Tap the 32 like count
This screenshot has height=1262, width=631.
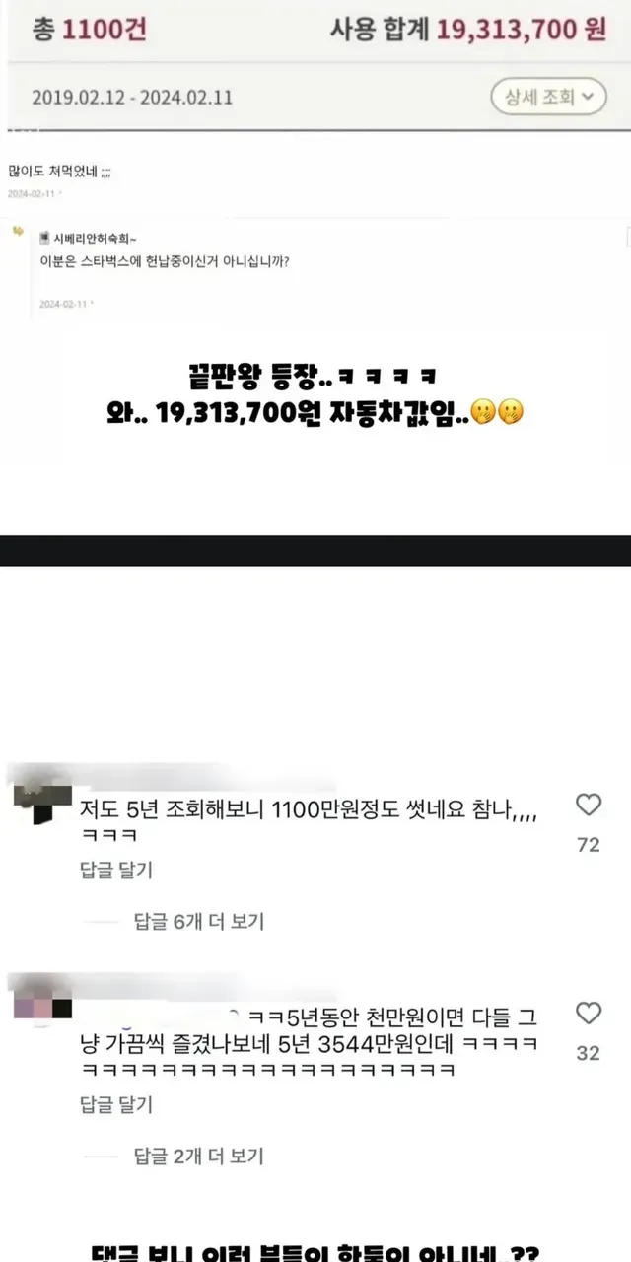589,1052
